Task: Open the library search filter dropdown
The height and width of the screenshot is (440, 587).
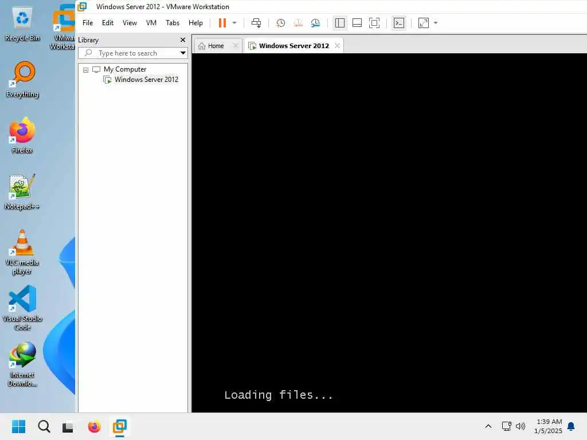Action: click(x=183, y=53)
